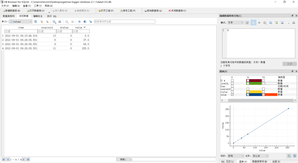Jump to last page of records
Image resolution: width=298 pixels, height=163 pixels.
tap(28, 160)
